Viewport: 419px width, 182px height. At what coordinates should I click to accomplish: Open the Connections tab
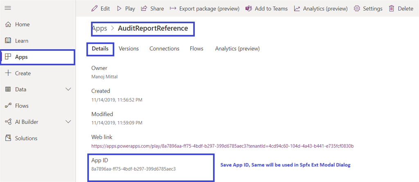[x=164, y=49]
